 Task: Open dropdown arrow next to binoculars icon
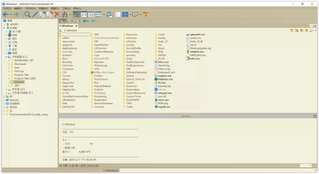coord(70,15)
